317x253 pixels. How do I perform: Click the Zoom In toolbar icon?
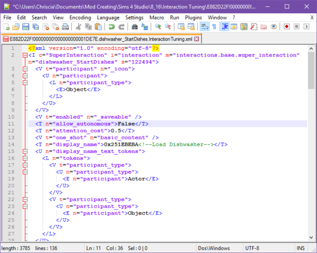[x=156, y=26]
